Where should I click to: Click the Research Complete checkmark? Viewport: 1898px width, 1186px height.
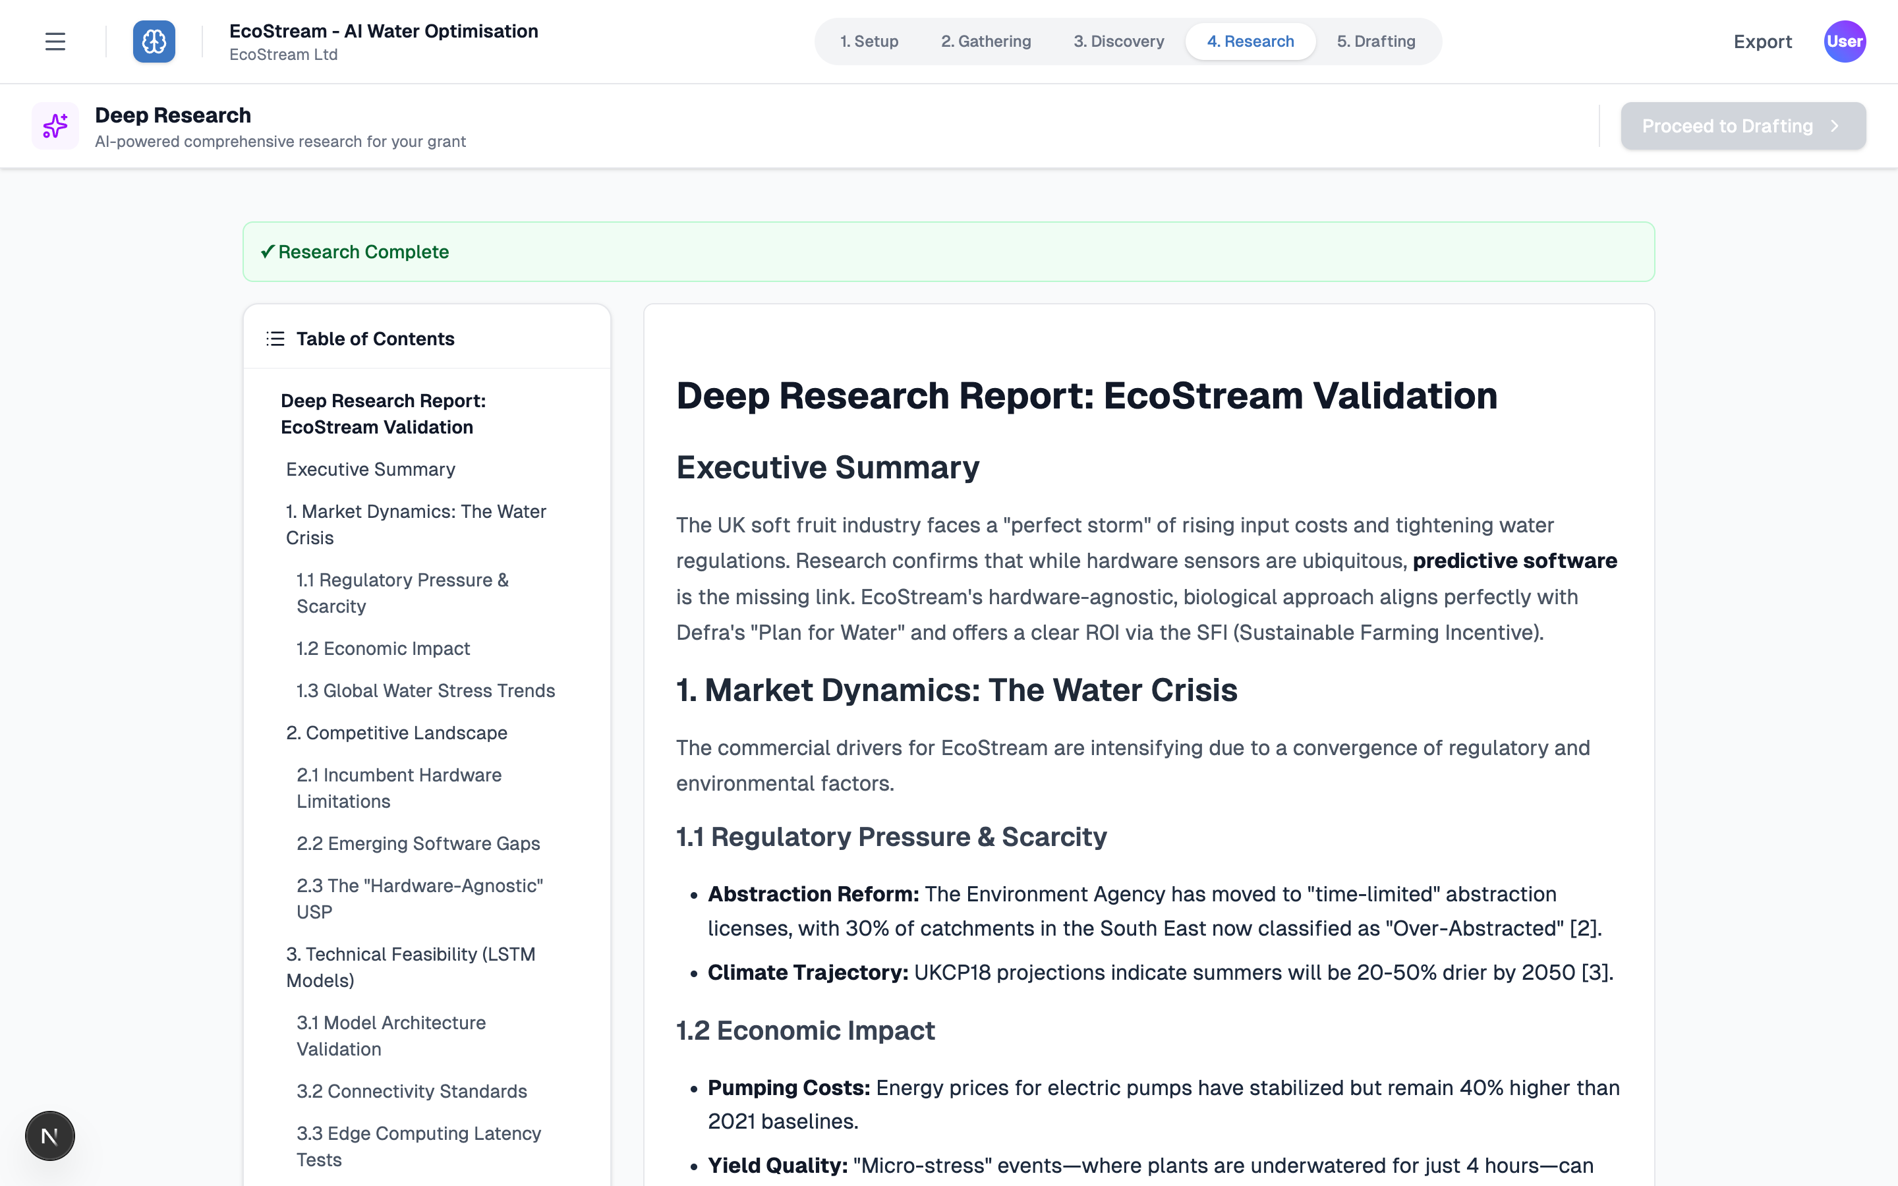[x=268, y=252]
